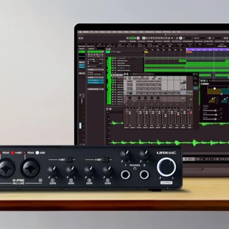Select the Object Selection arrow tool
229x229 pixels.
point(144,38)
